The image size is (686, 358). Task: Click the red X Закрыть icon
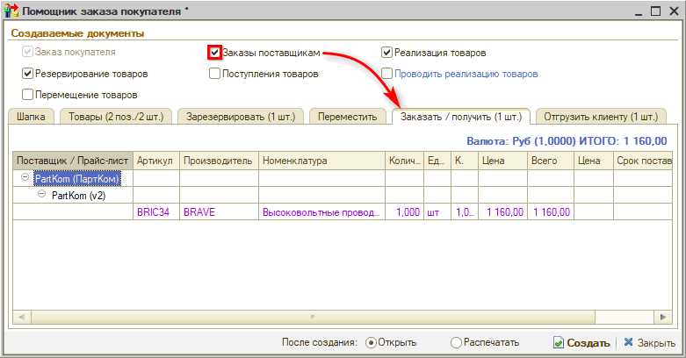[x=627, y=343]
